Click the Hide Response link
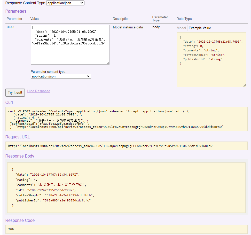The width and height of the screenshot is (251, 235). pyautogui.click(x=38, y=91)
